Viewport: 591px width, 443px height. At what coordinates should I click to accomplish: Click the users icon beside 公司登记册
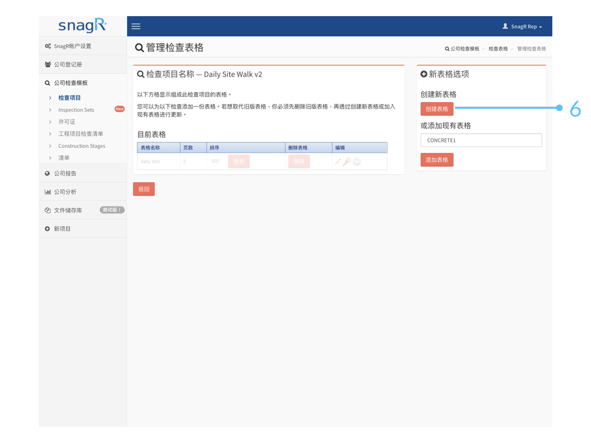coord(47,65)
